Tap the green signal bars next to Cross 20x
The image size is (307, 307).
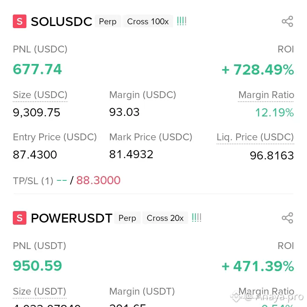coord(197,217)
